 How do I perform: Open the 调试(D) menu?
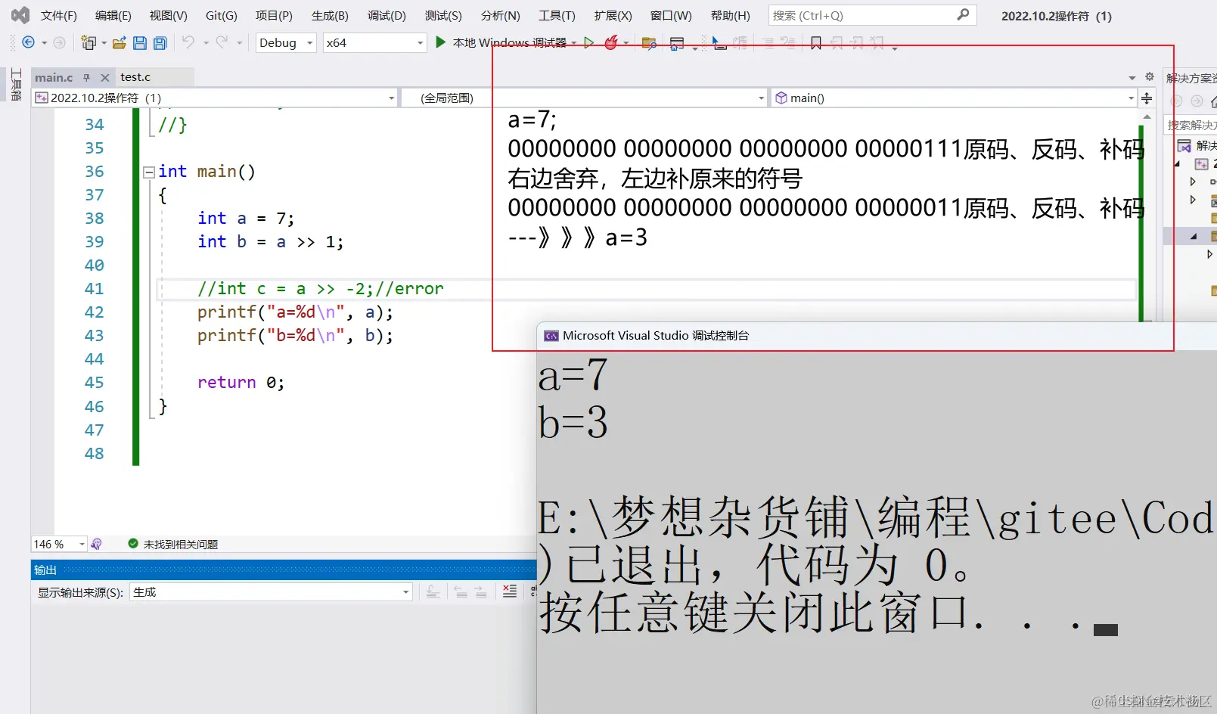[x=387, y=15]
